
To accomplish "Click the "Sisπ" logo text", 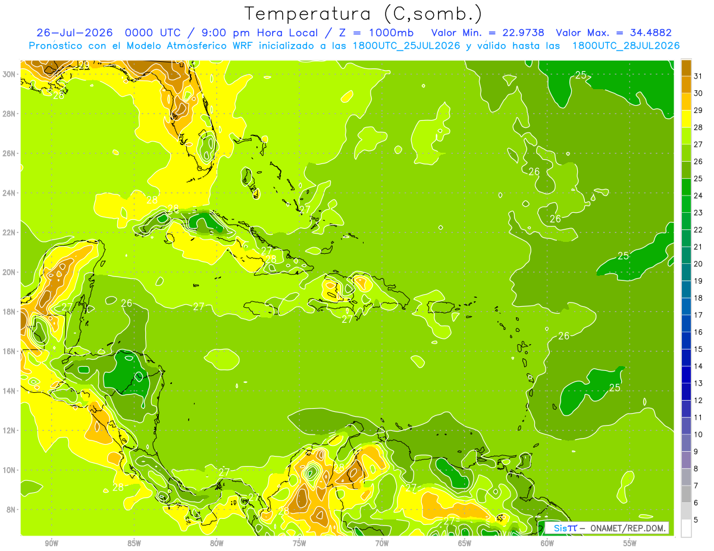I will (565, 528).
